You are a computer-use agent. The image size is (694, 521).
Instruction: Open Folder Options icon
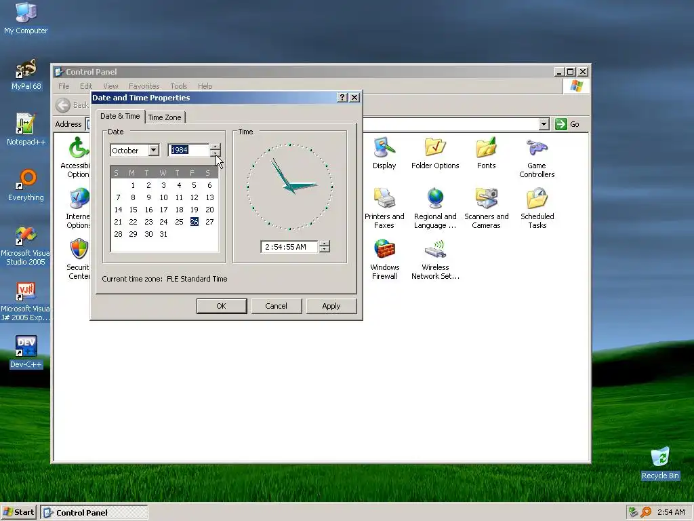[x=435, y=153]
